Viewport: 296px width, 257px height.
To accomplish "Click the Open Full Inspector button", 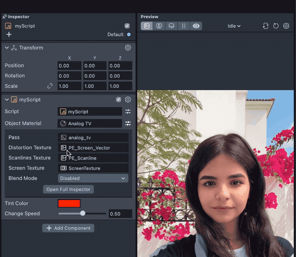I will 68,189.
